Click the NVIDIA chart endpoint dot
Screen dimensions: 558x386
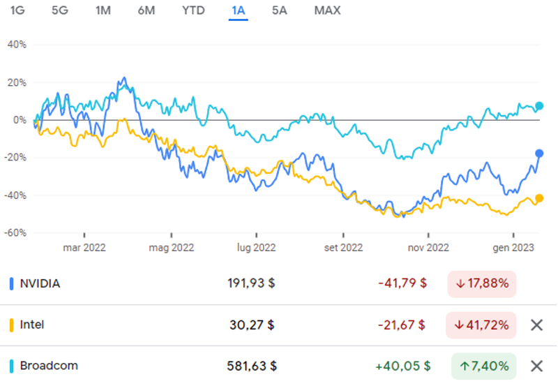pos(539,154)
